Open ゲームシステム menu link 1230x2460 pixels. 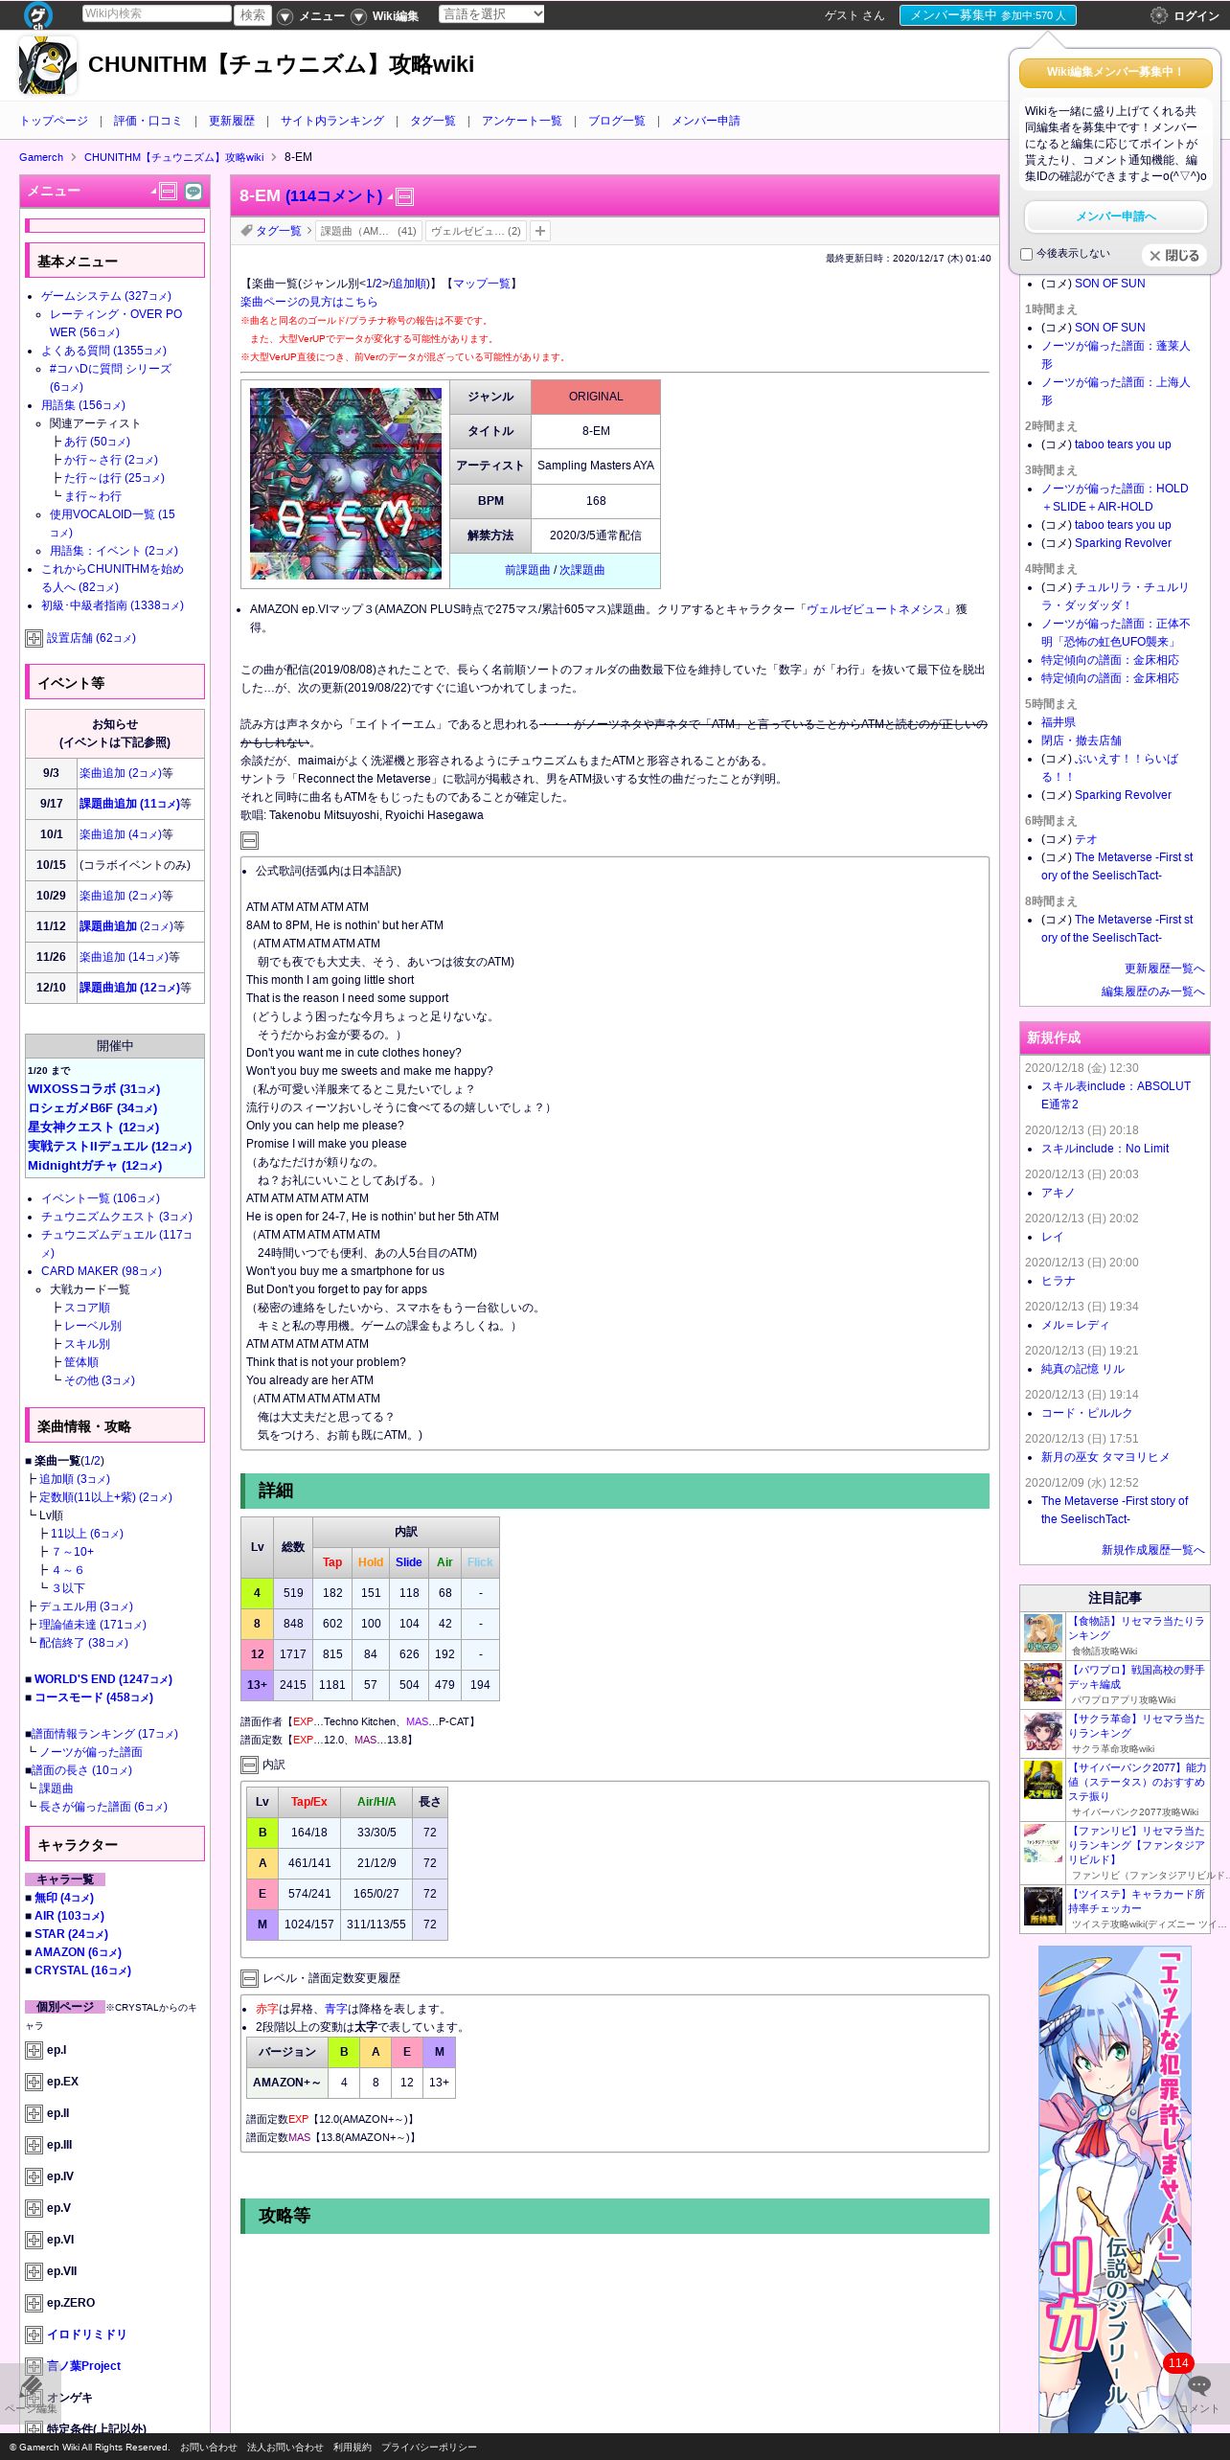point(106,296)
